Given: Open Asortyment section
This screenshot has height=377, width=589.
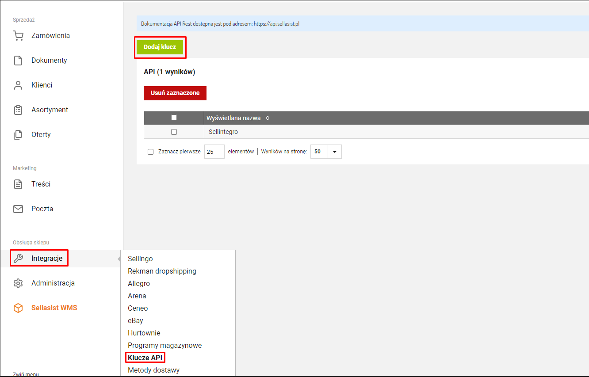Looking at the screenshot, I should pos(50,110).
